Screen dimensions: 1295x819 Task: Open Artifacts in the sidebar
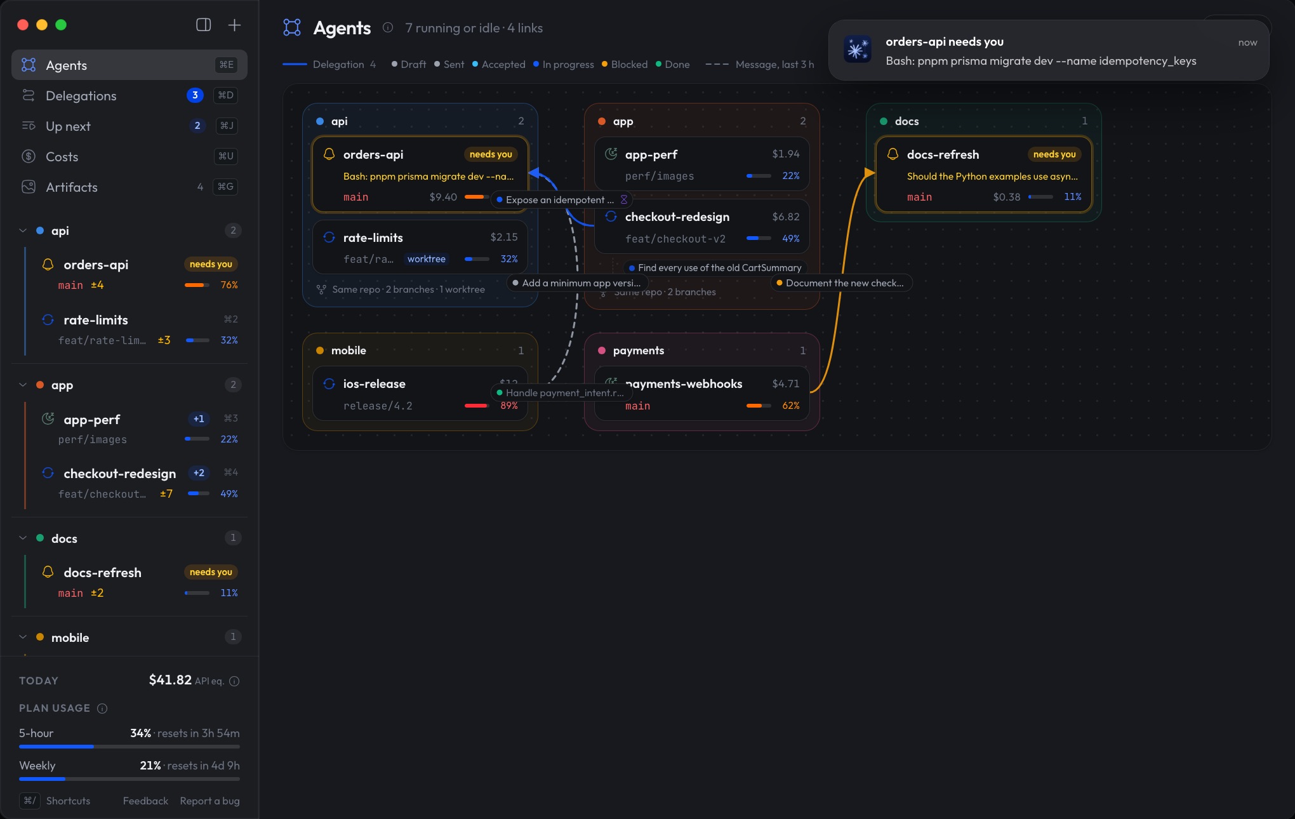point(129,187)
